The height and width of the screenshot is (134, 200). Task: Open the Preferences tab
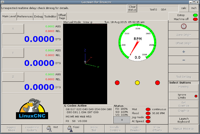pyautogui.click(x=25, y=16)
